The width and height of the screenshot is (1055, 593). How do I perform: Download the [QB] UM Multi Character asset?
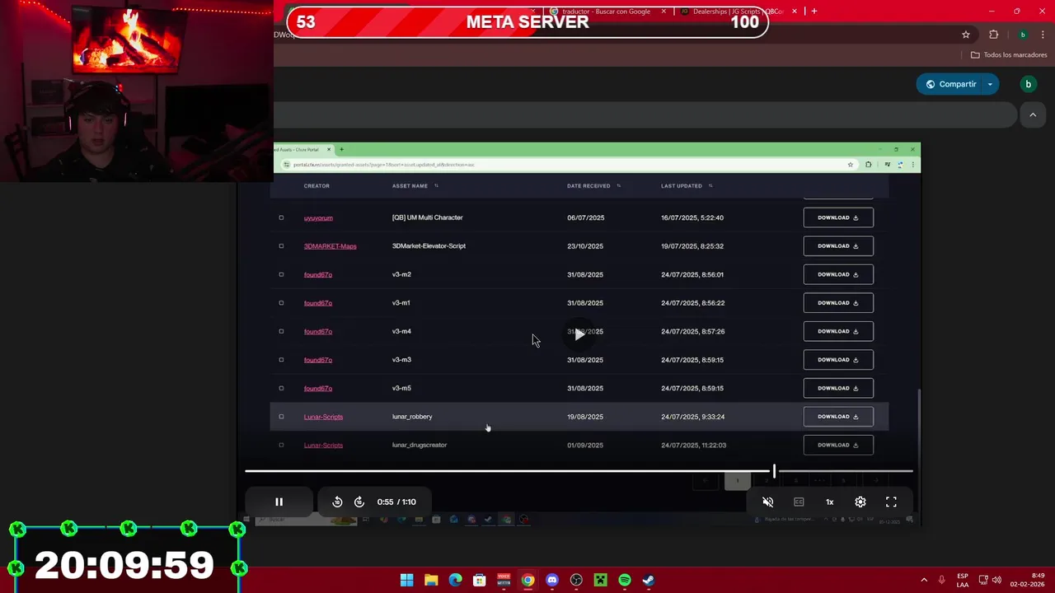click(x=838, y=217)
